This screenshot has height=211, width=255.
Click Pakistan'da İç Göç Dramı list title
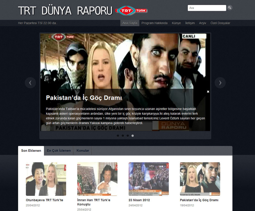(199, 200)
